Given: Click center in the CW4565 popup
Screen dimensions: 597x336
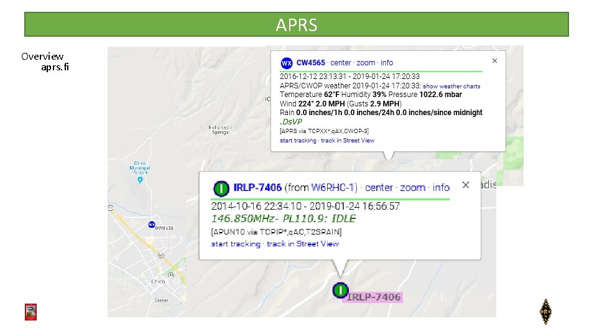Looking at the screenshot, I should (x=340, y=63).
